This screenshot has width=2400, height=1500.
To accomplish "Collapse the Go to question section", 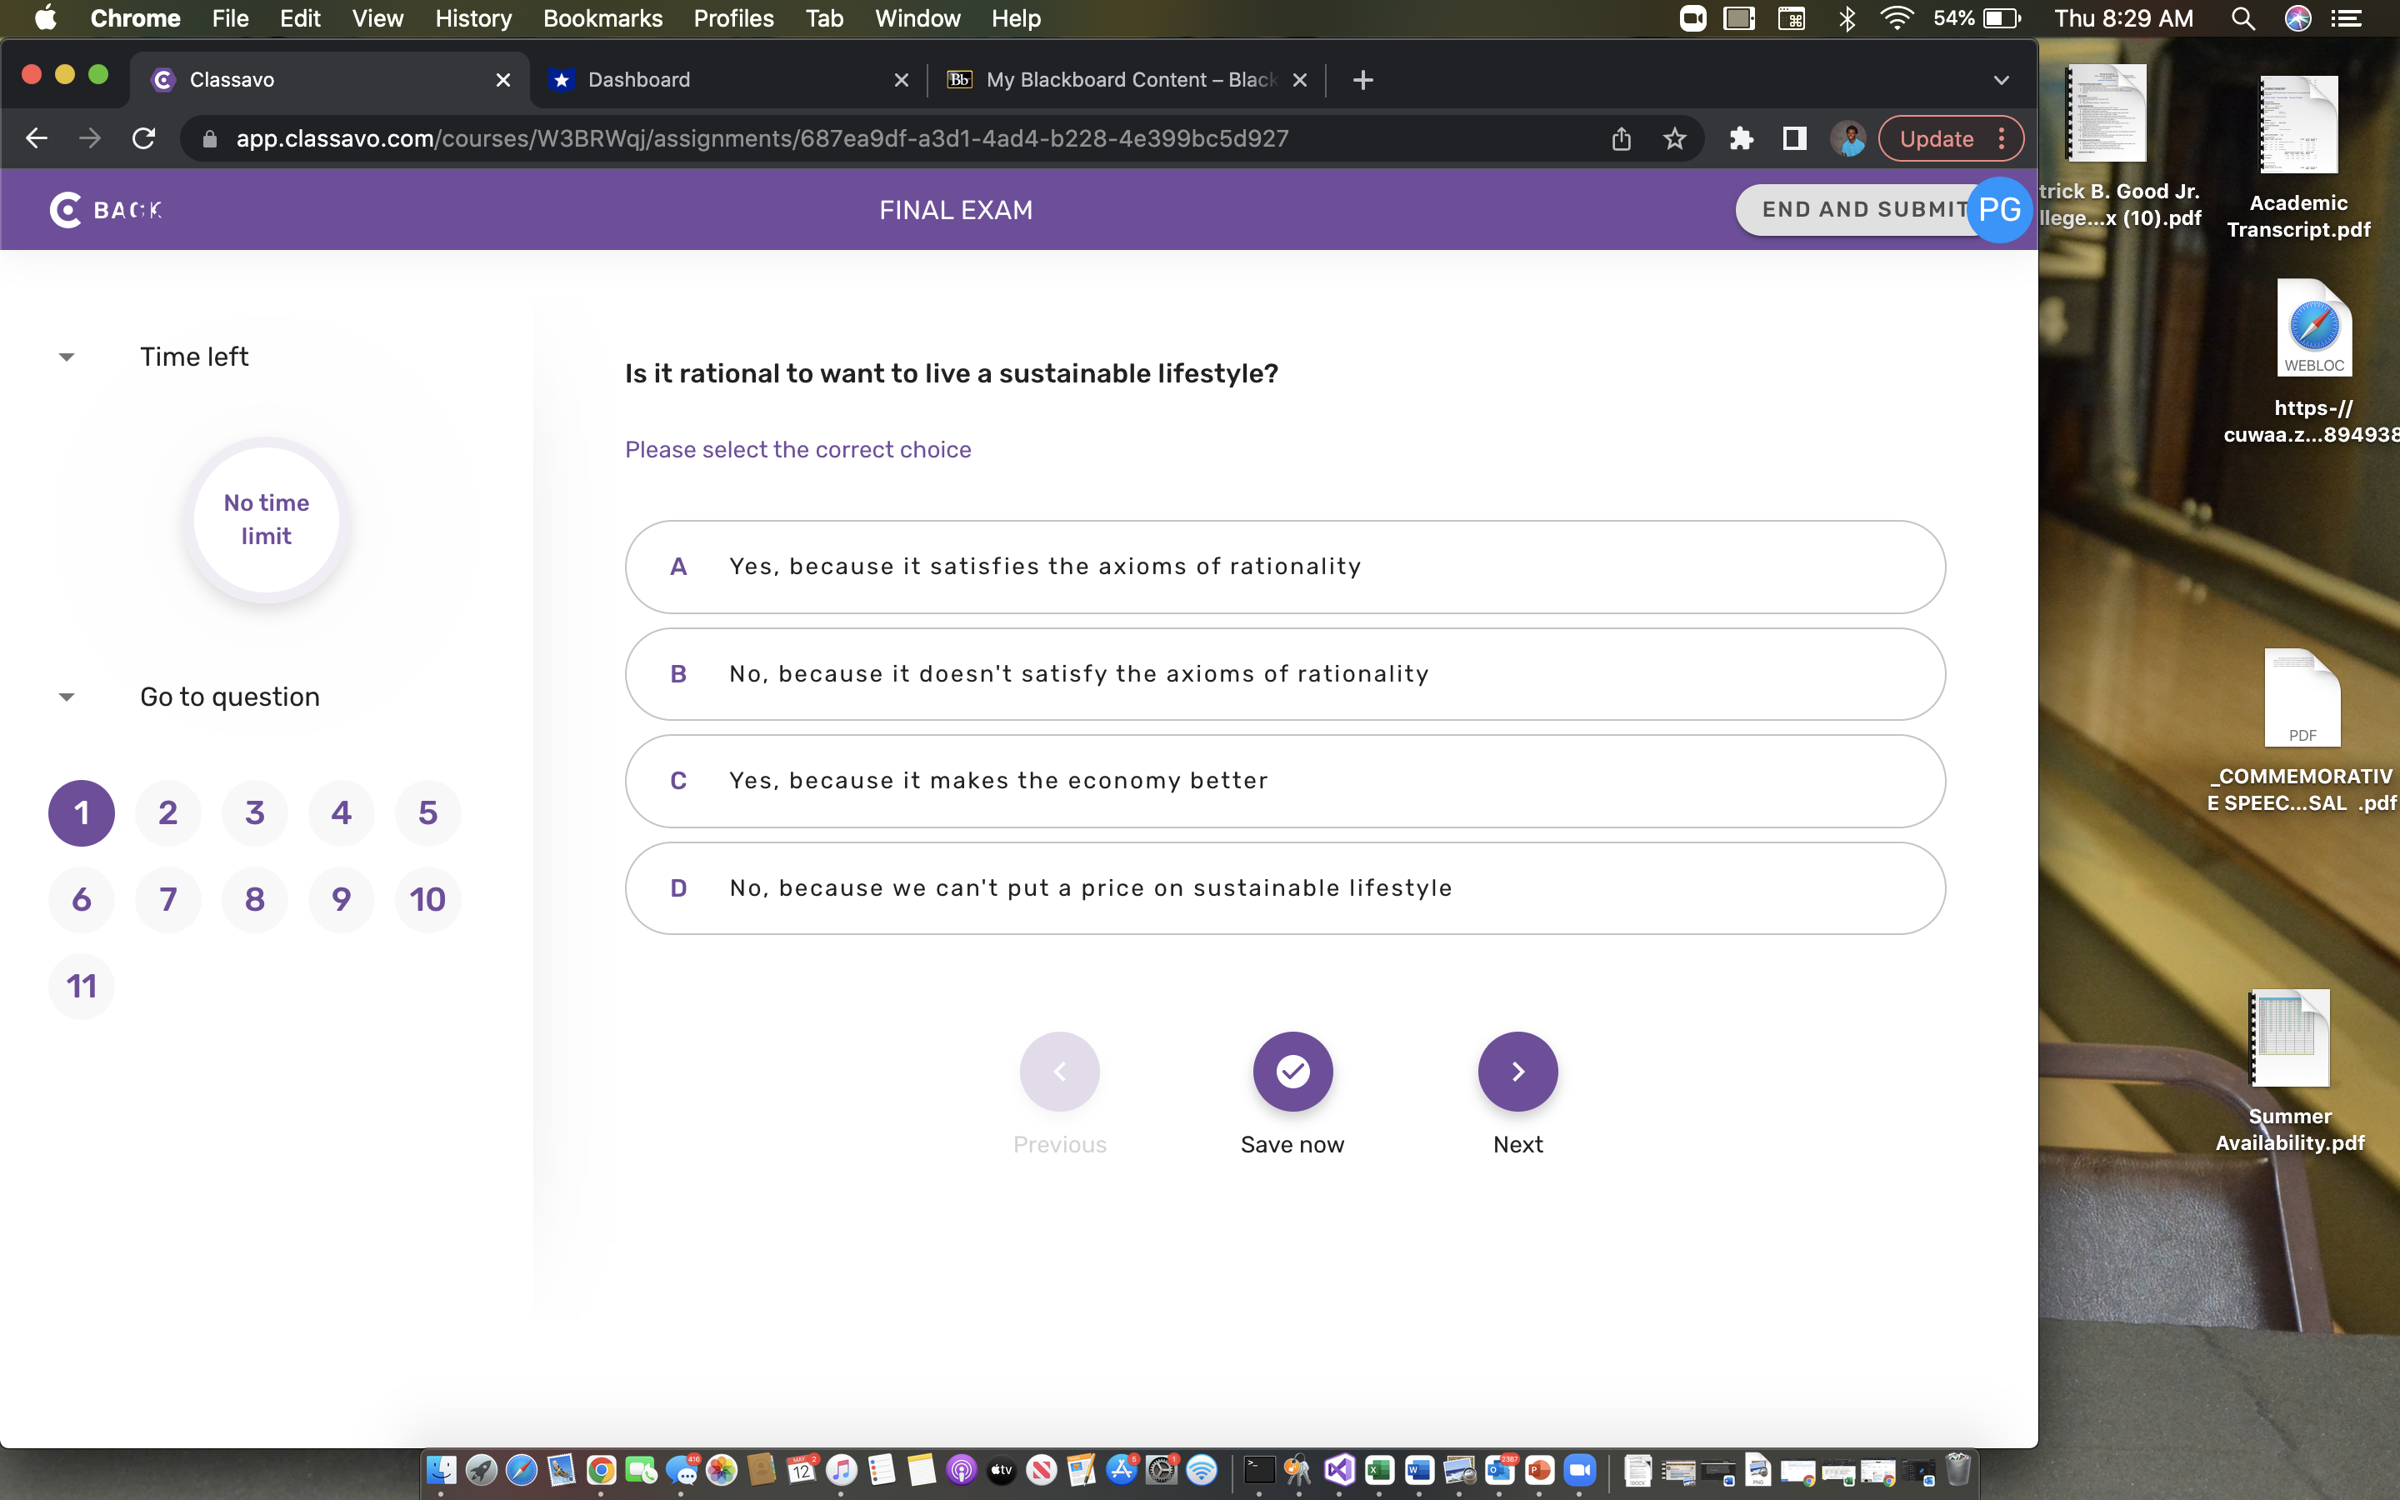I will tap(66, 696).
